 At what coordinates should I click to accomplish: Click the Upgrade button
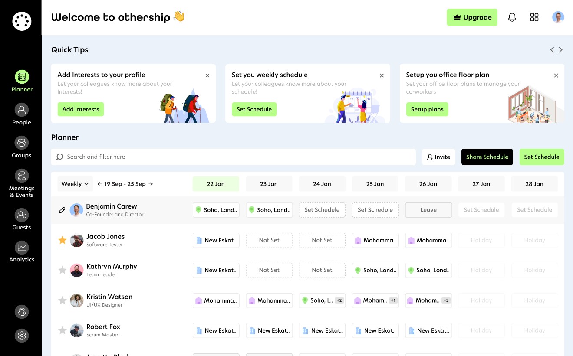472,17
